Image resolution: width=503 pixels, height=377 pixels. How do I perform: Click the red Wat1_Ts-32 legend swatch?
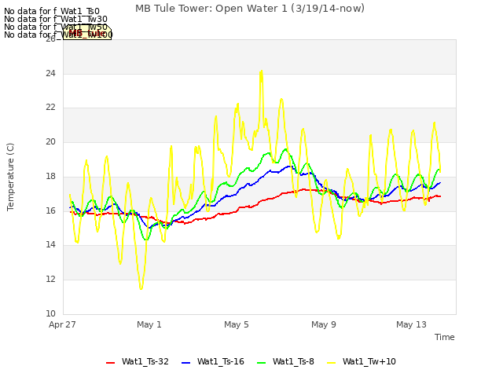point(110,363)
